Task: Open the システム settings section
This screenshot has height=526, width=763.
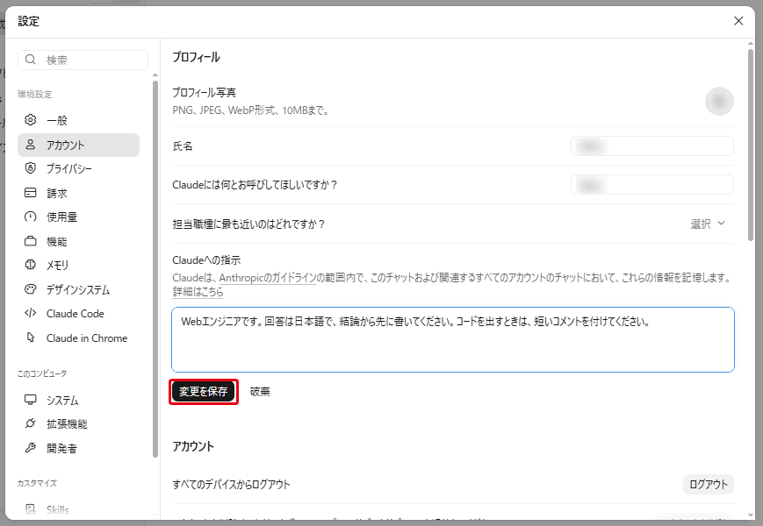Action: pos(78,400)
